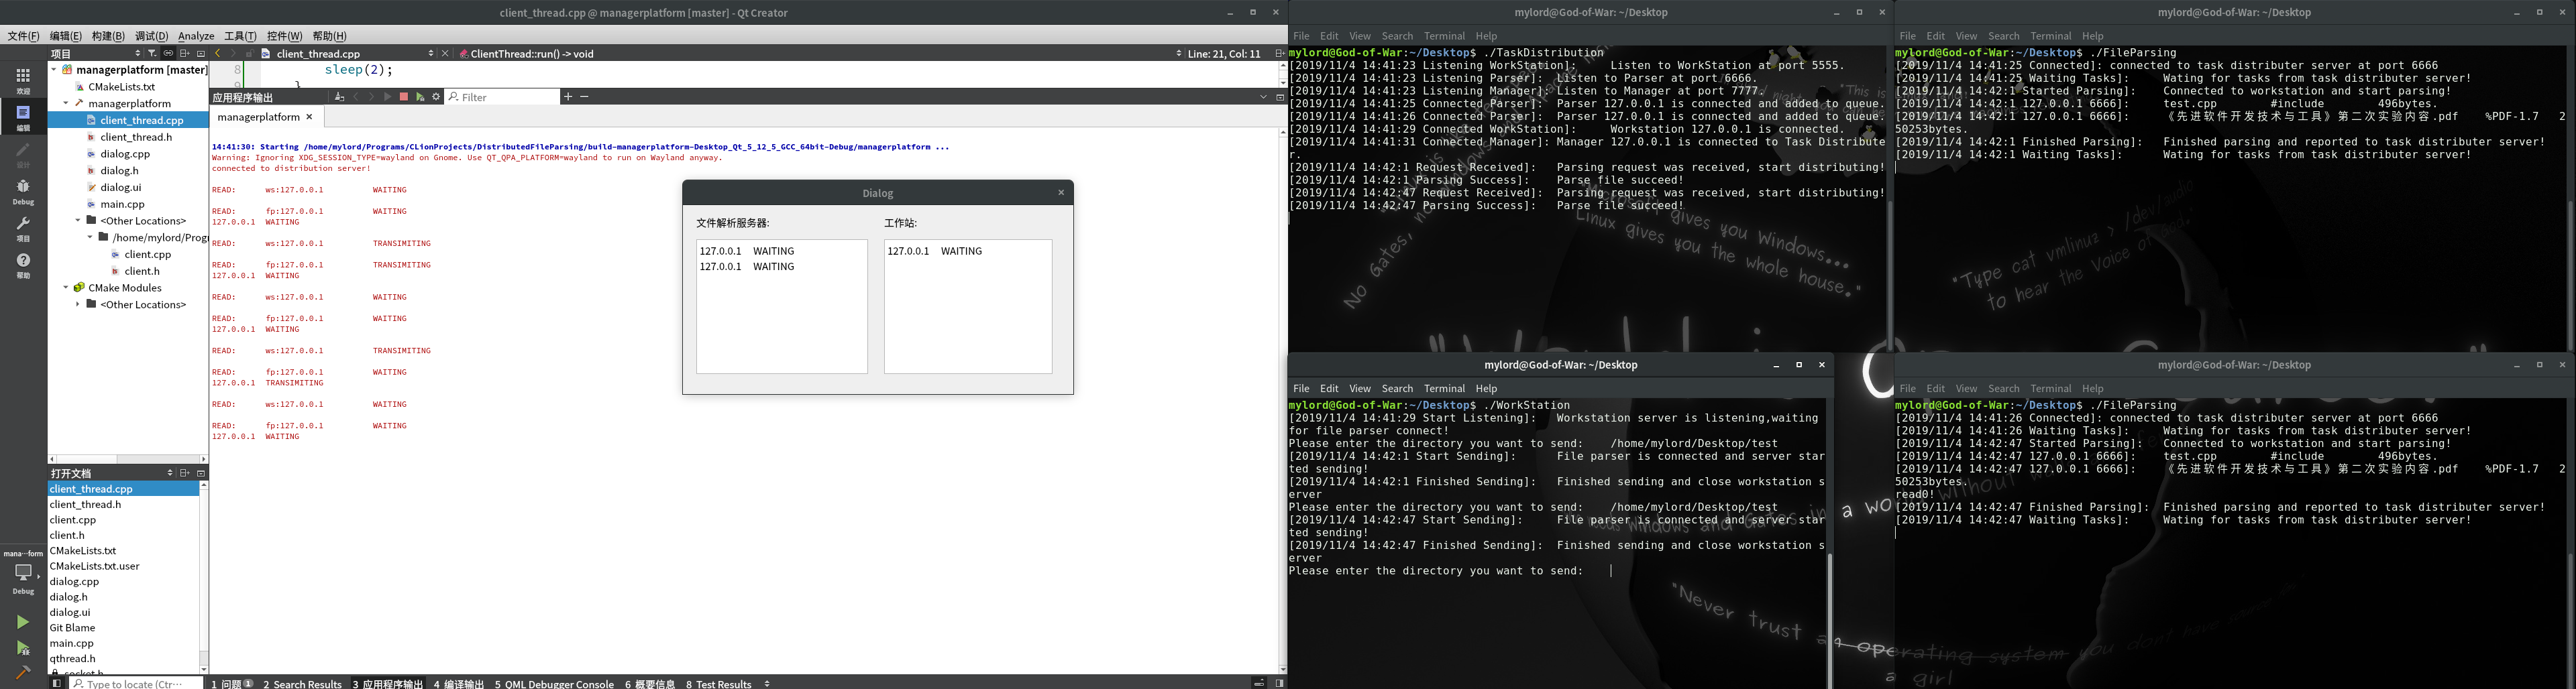Toggle right sidebar in status bar

pyautogui.click(x=1279, y=683)
